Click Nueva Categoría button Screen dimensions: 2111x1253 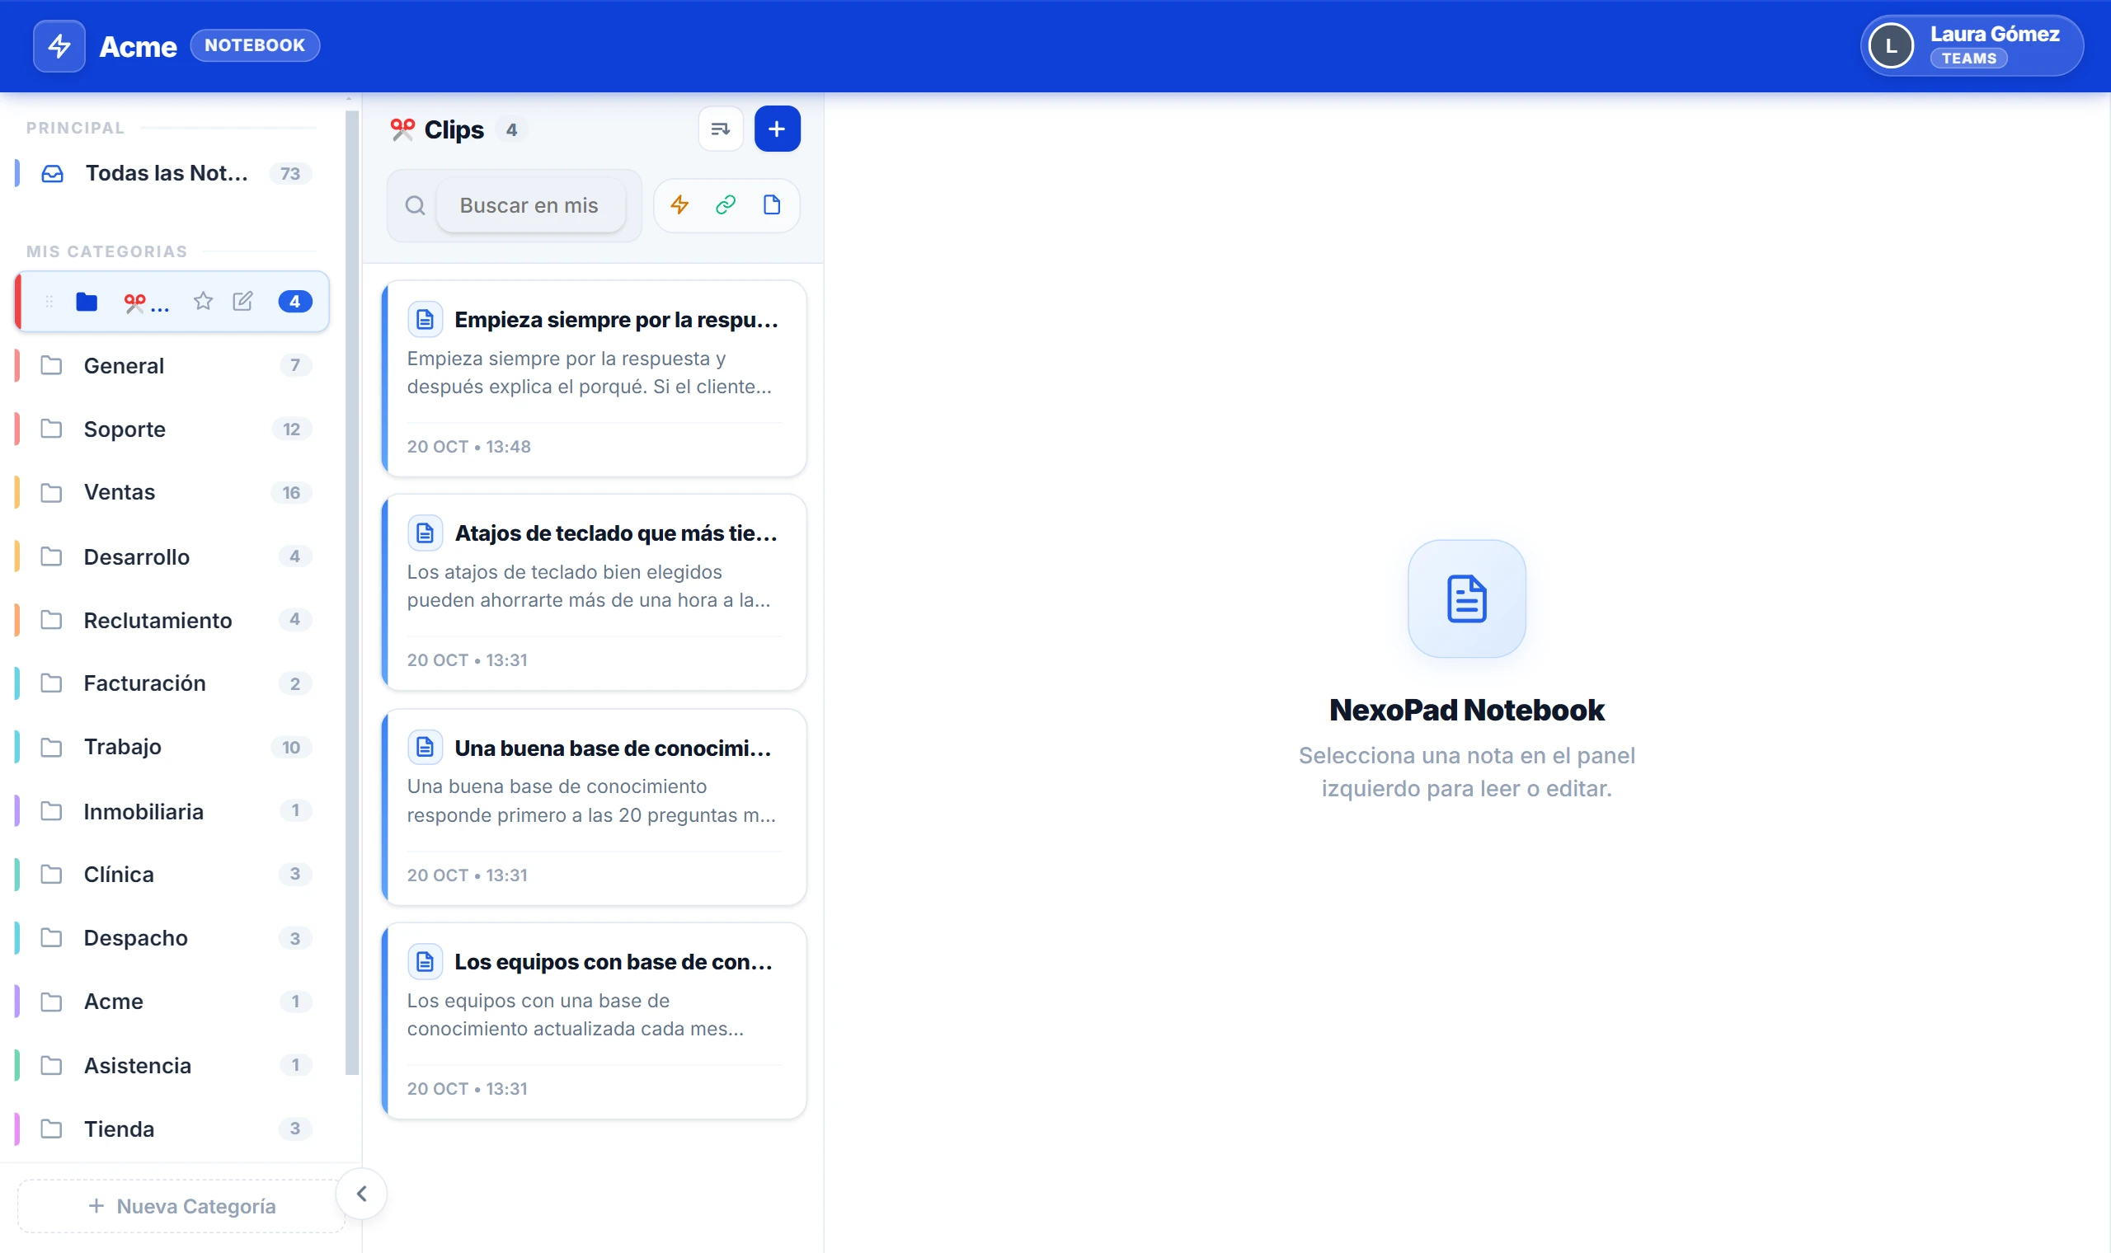181,1206
